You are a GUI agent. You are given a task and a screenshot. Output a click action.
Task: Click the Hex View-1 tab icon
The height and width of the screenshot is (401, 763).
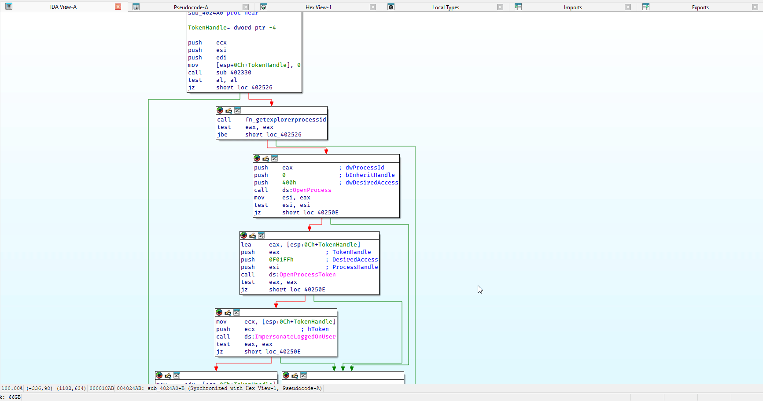click(264, 7)
